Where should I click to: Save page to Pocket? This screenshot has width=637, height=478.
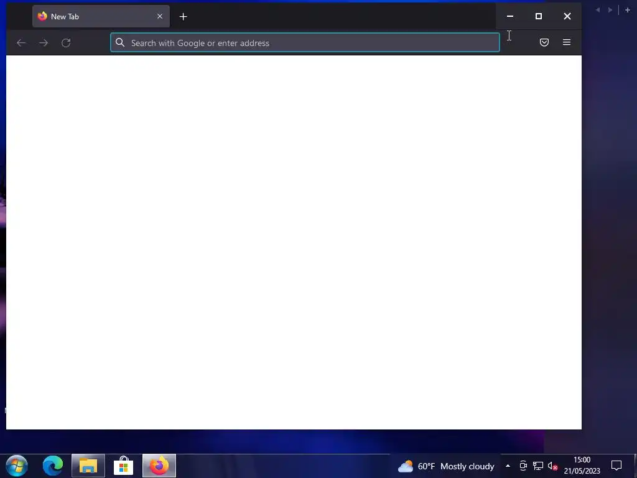544,42
